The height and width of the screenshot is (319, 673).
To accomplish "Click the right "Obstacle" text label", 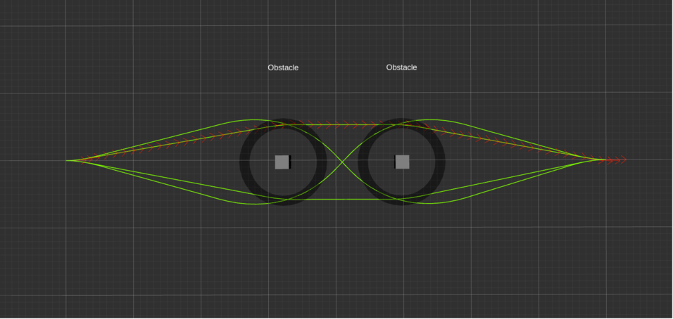I will pyautogui.click(x=401, y=67).
